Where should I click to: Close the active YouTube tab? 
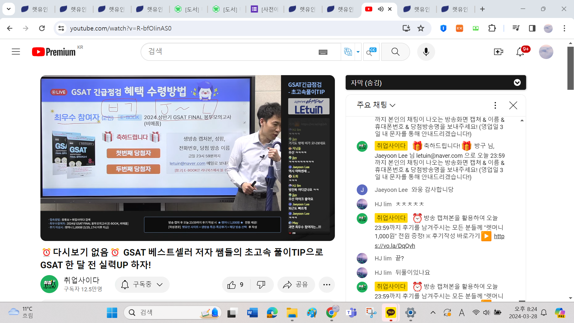[x=390, y=9]
